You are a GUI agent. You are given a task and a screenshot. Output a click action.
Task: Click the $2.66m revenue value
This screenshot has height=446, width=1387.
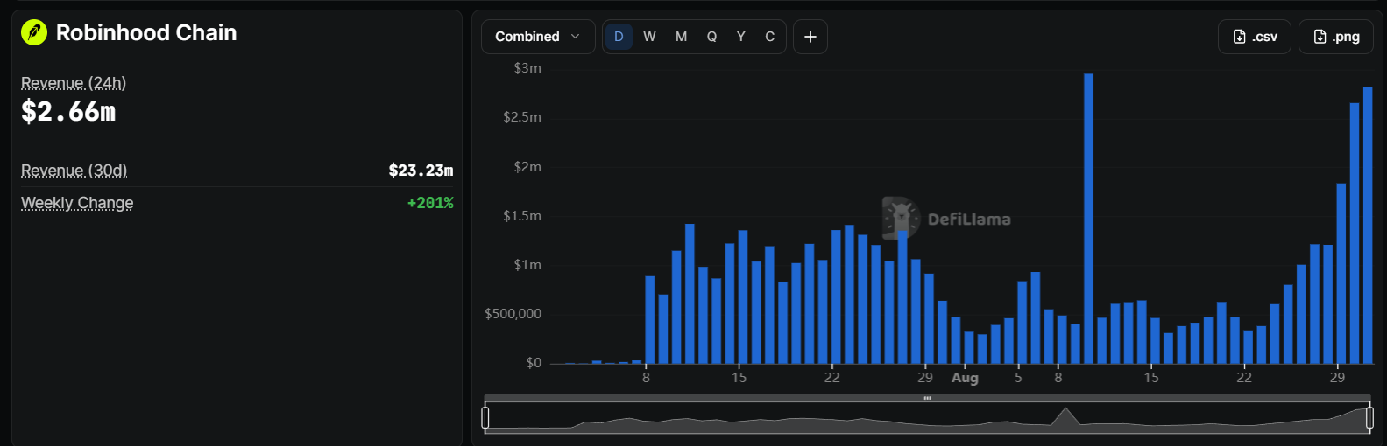coord(68,112)
